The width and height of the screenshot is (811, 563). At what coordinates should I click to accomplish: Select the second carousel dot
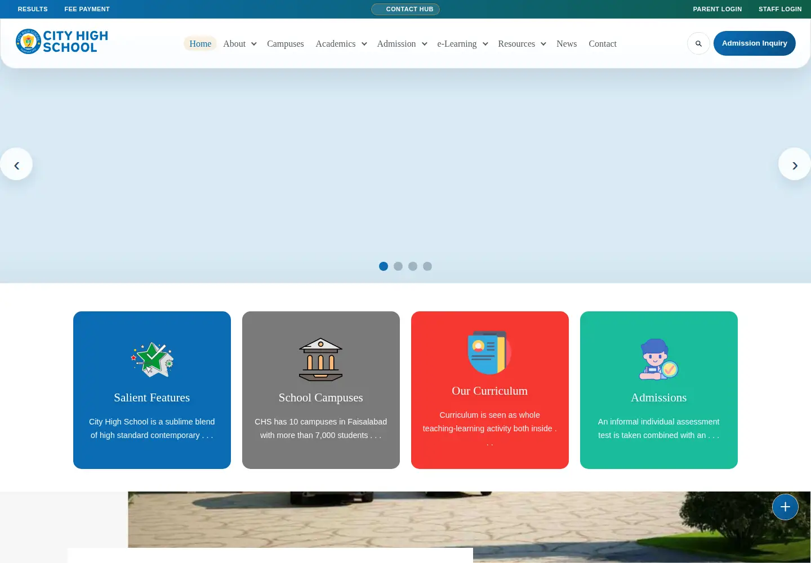pos(398,266)
